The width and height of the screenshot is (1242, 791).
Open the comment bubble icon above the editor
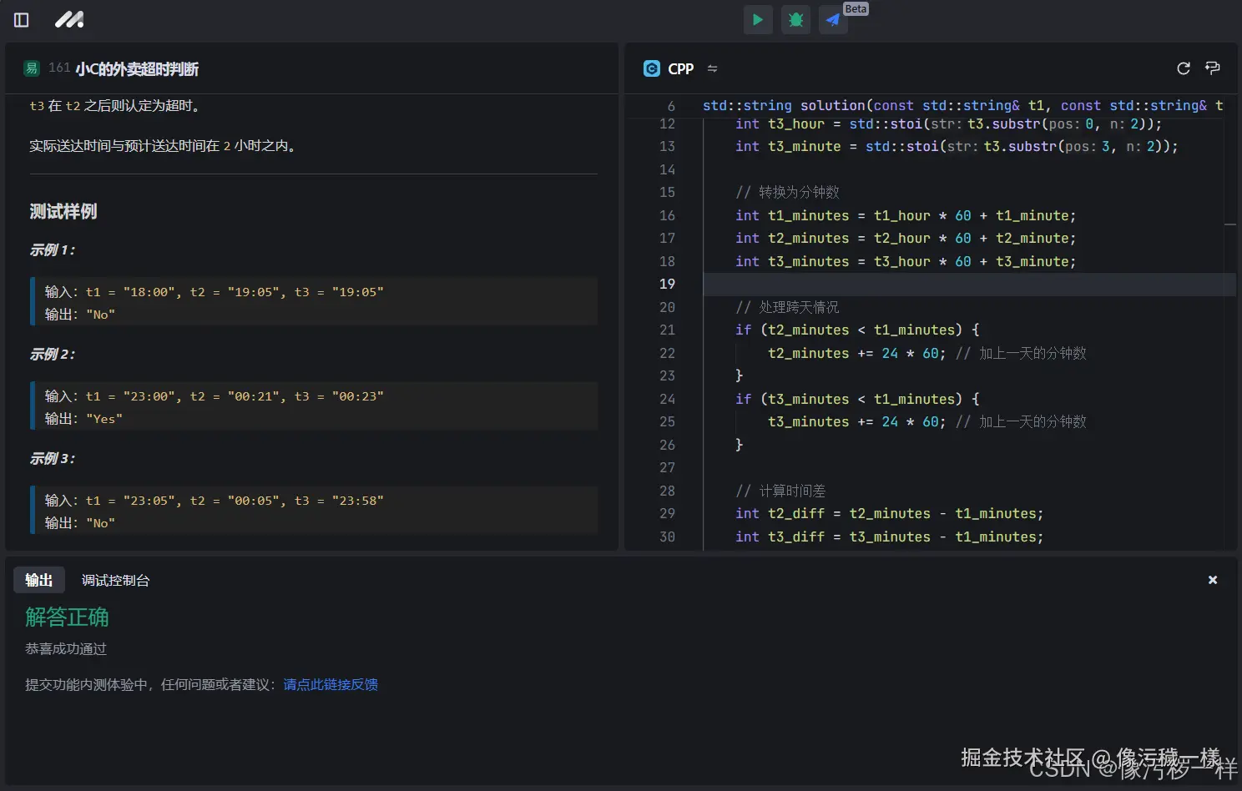click(x=1213, y=68)
